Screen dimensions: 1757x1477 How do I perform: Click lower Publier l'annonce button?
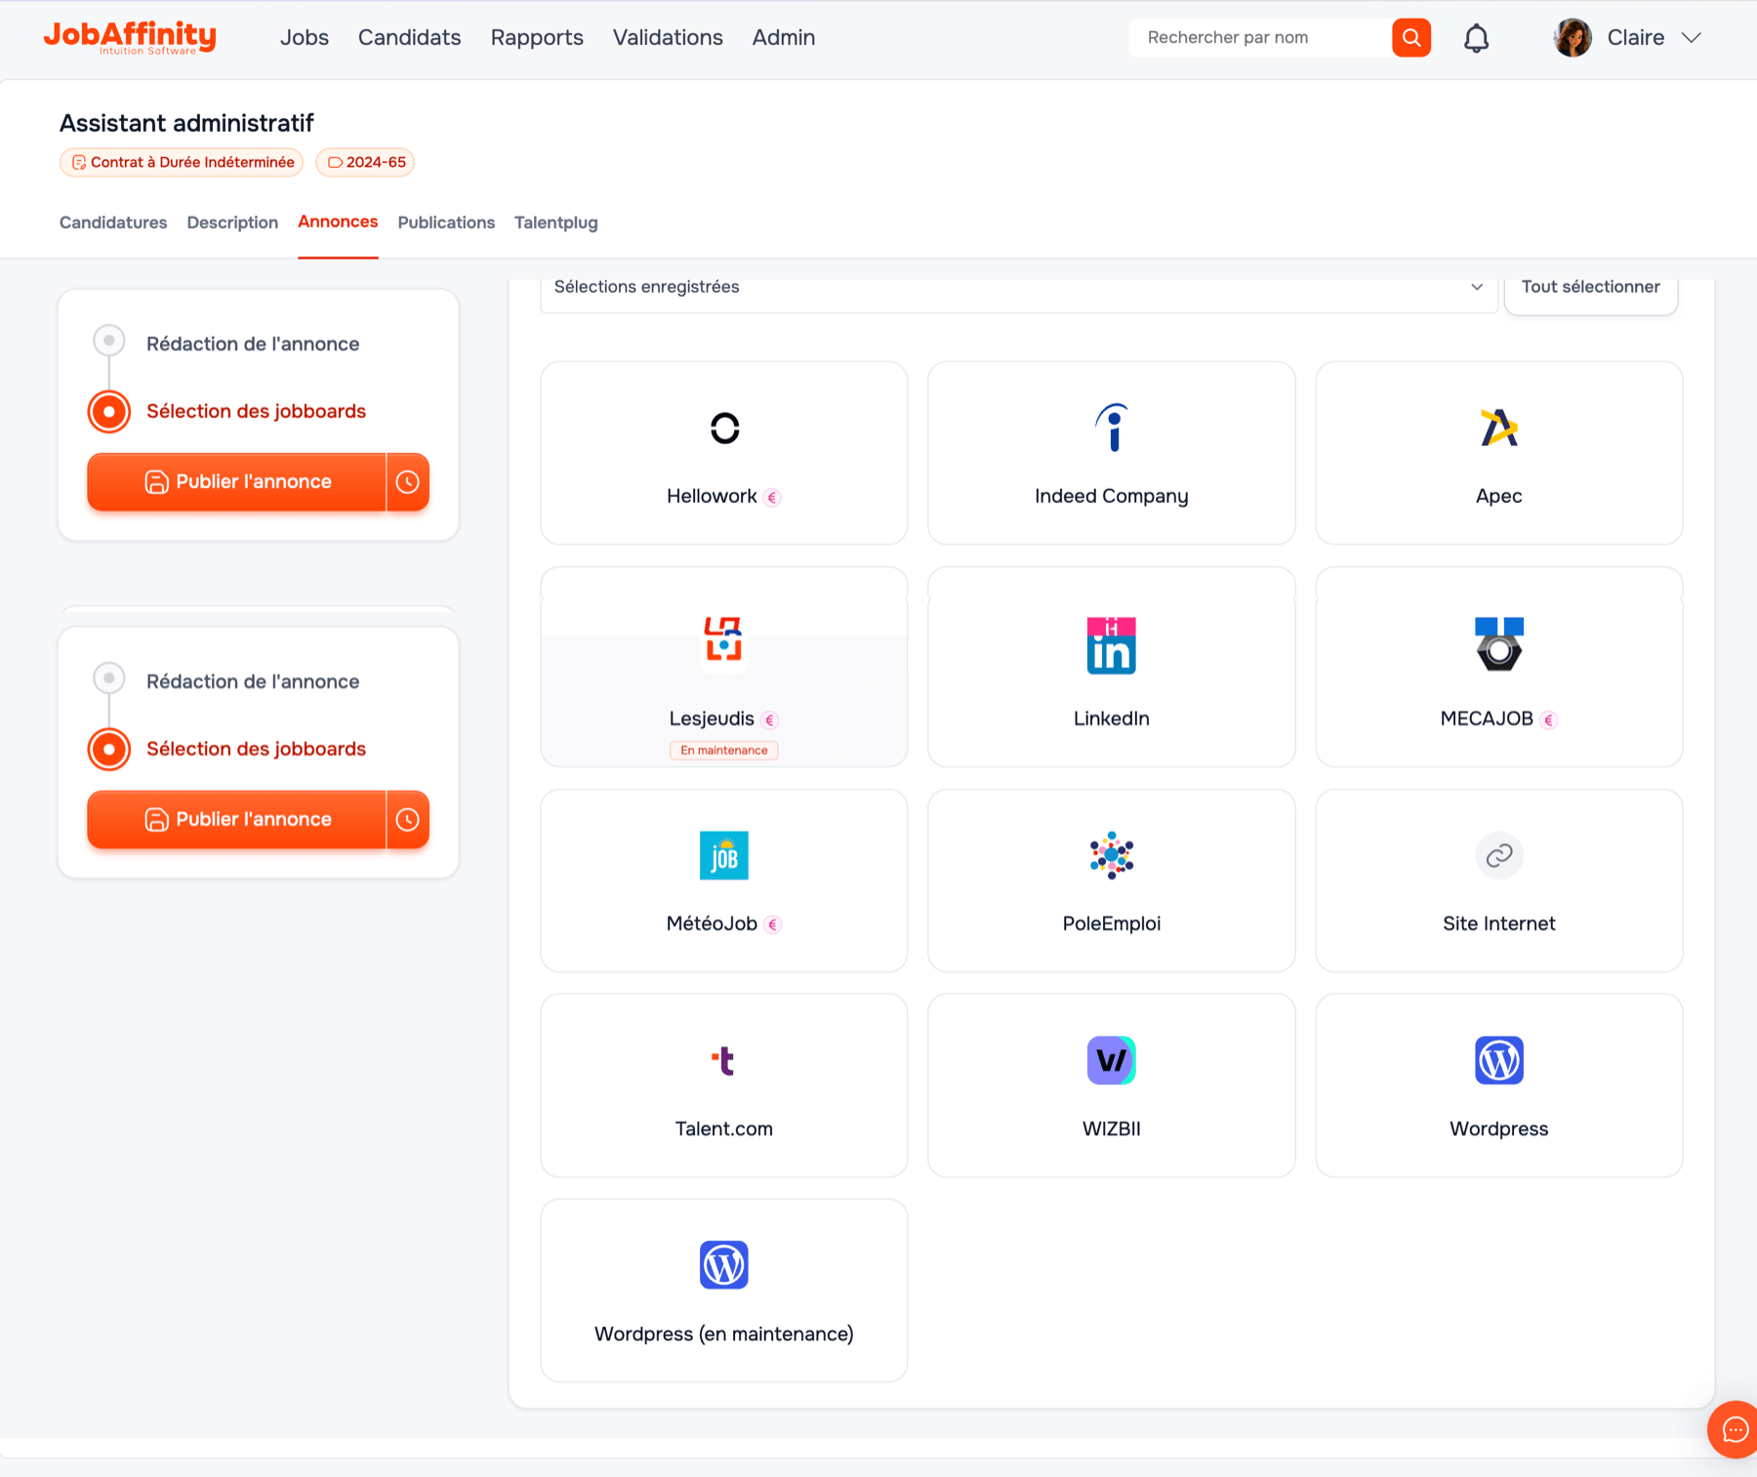tap(237, 819)
